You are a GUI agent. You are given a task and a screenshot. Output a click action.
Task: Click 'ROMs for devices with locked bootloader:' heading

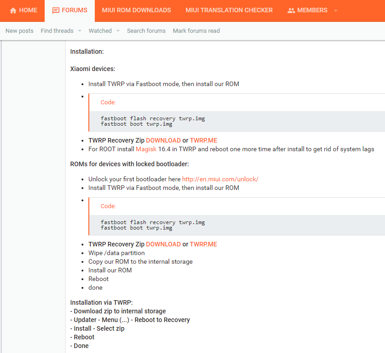[129, 164]
